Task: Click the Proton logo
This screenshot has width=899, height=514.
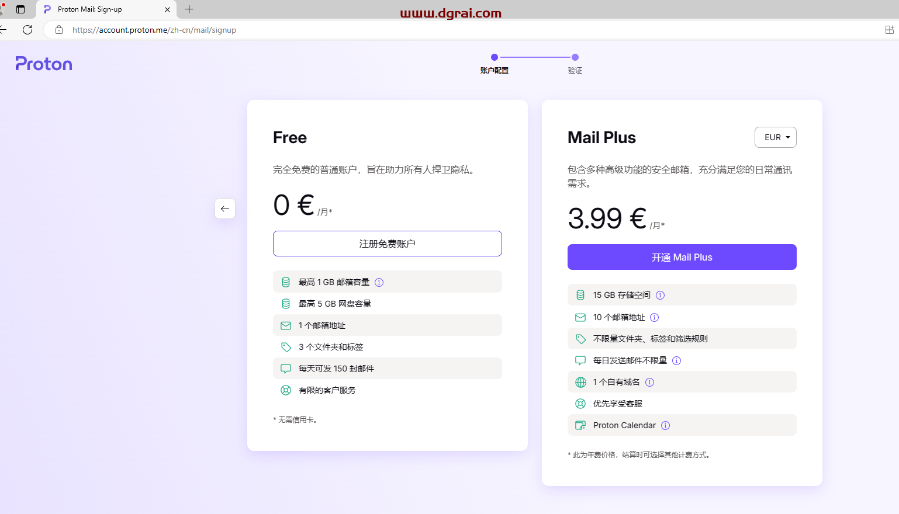Action: (44, 64)
